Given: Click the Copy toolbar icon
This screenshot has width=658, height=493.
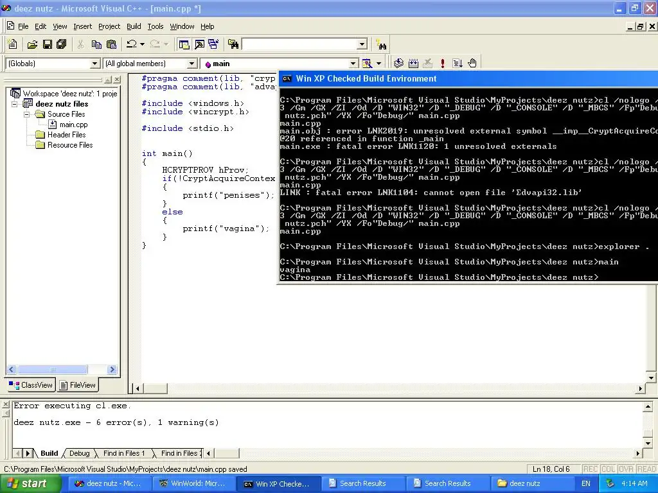Looking at the screenshot, I should click(x=96, y=44).
